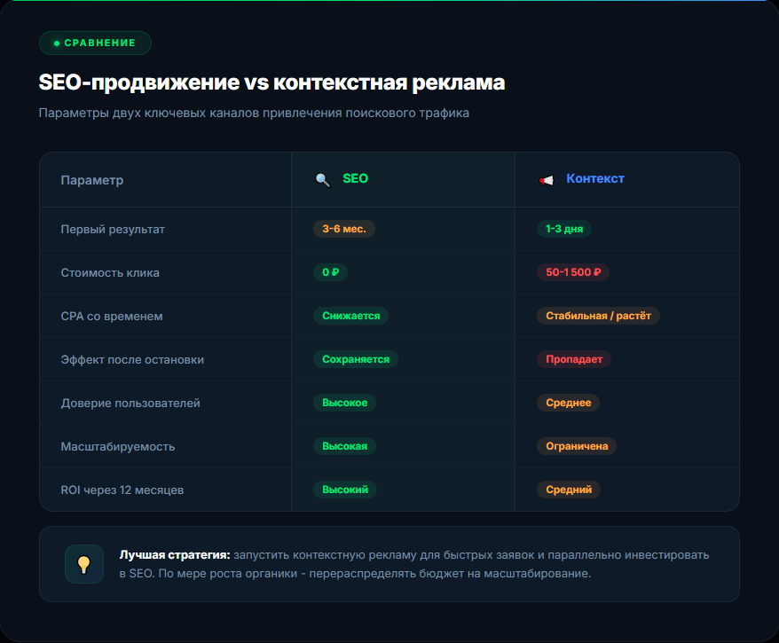Select the Контекст column header

click(x=595, y=179)
